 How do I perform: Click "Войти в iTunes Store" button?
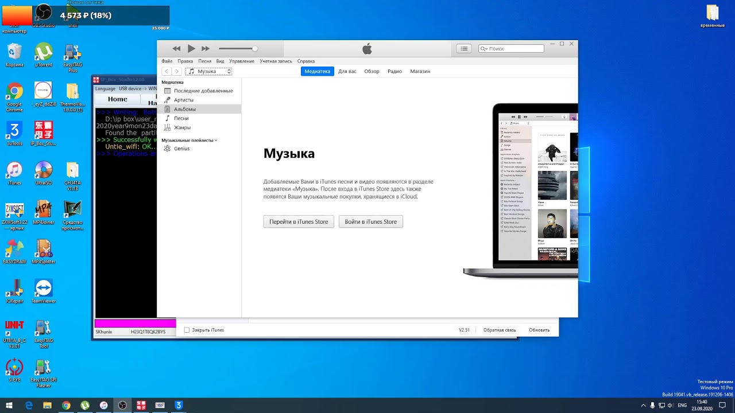[371, 221]
